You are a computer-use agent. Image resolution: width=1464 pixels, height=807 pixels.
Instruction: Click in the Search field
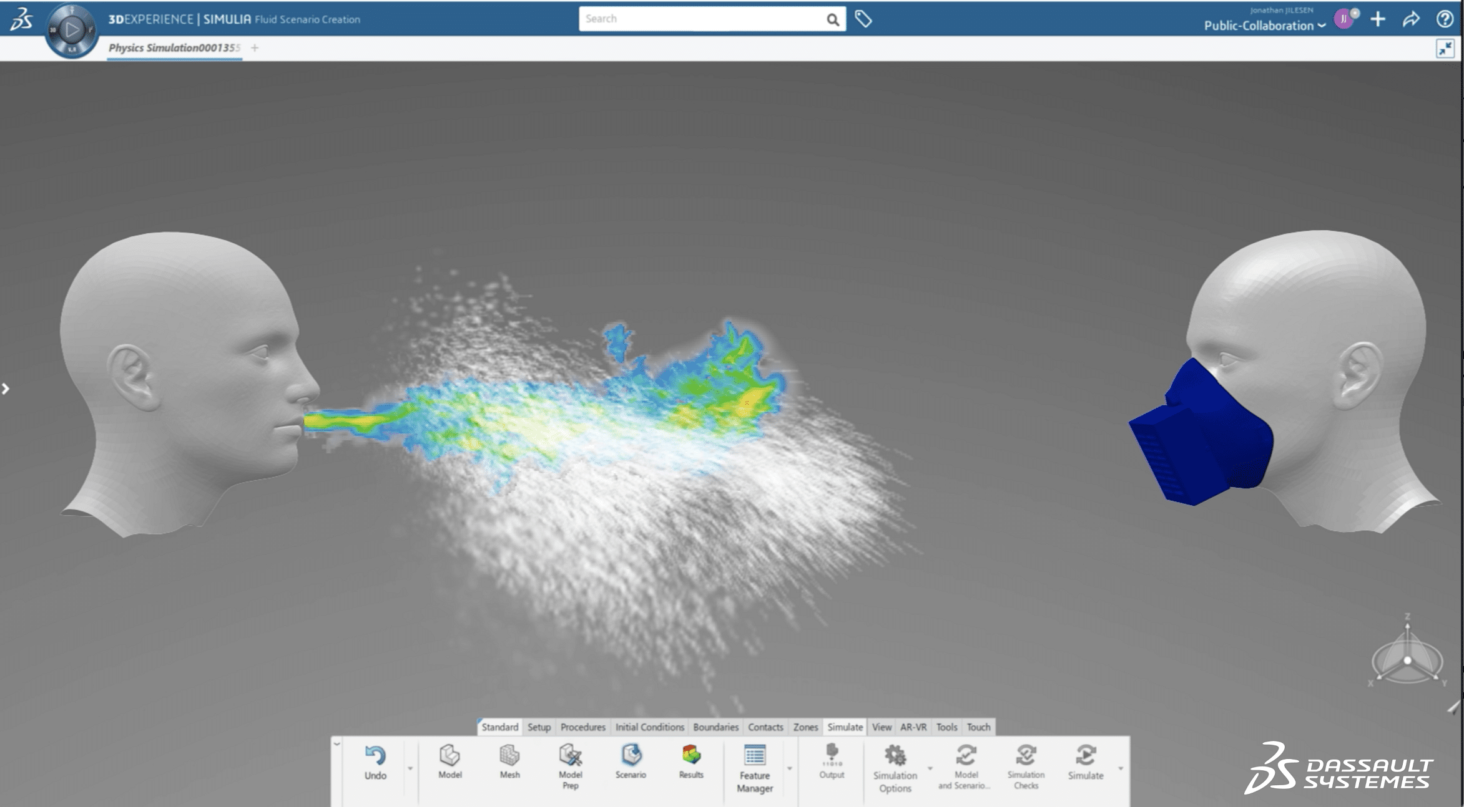tap(702, 19)
